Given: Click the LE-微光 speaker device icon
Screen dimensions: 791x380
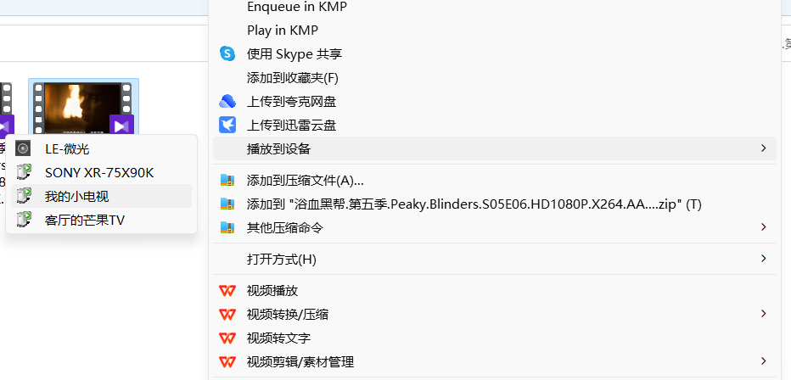Looking at the screenshot, I should pos(23,148).
